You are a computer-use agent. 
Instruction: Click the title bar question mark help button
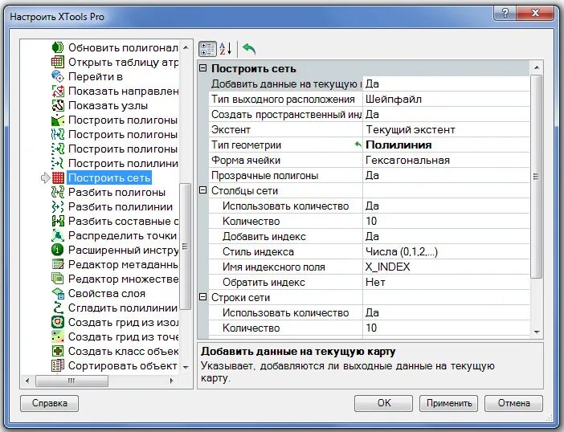(505, 14)
